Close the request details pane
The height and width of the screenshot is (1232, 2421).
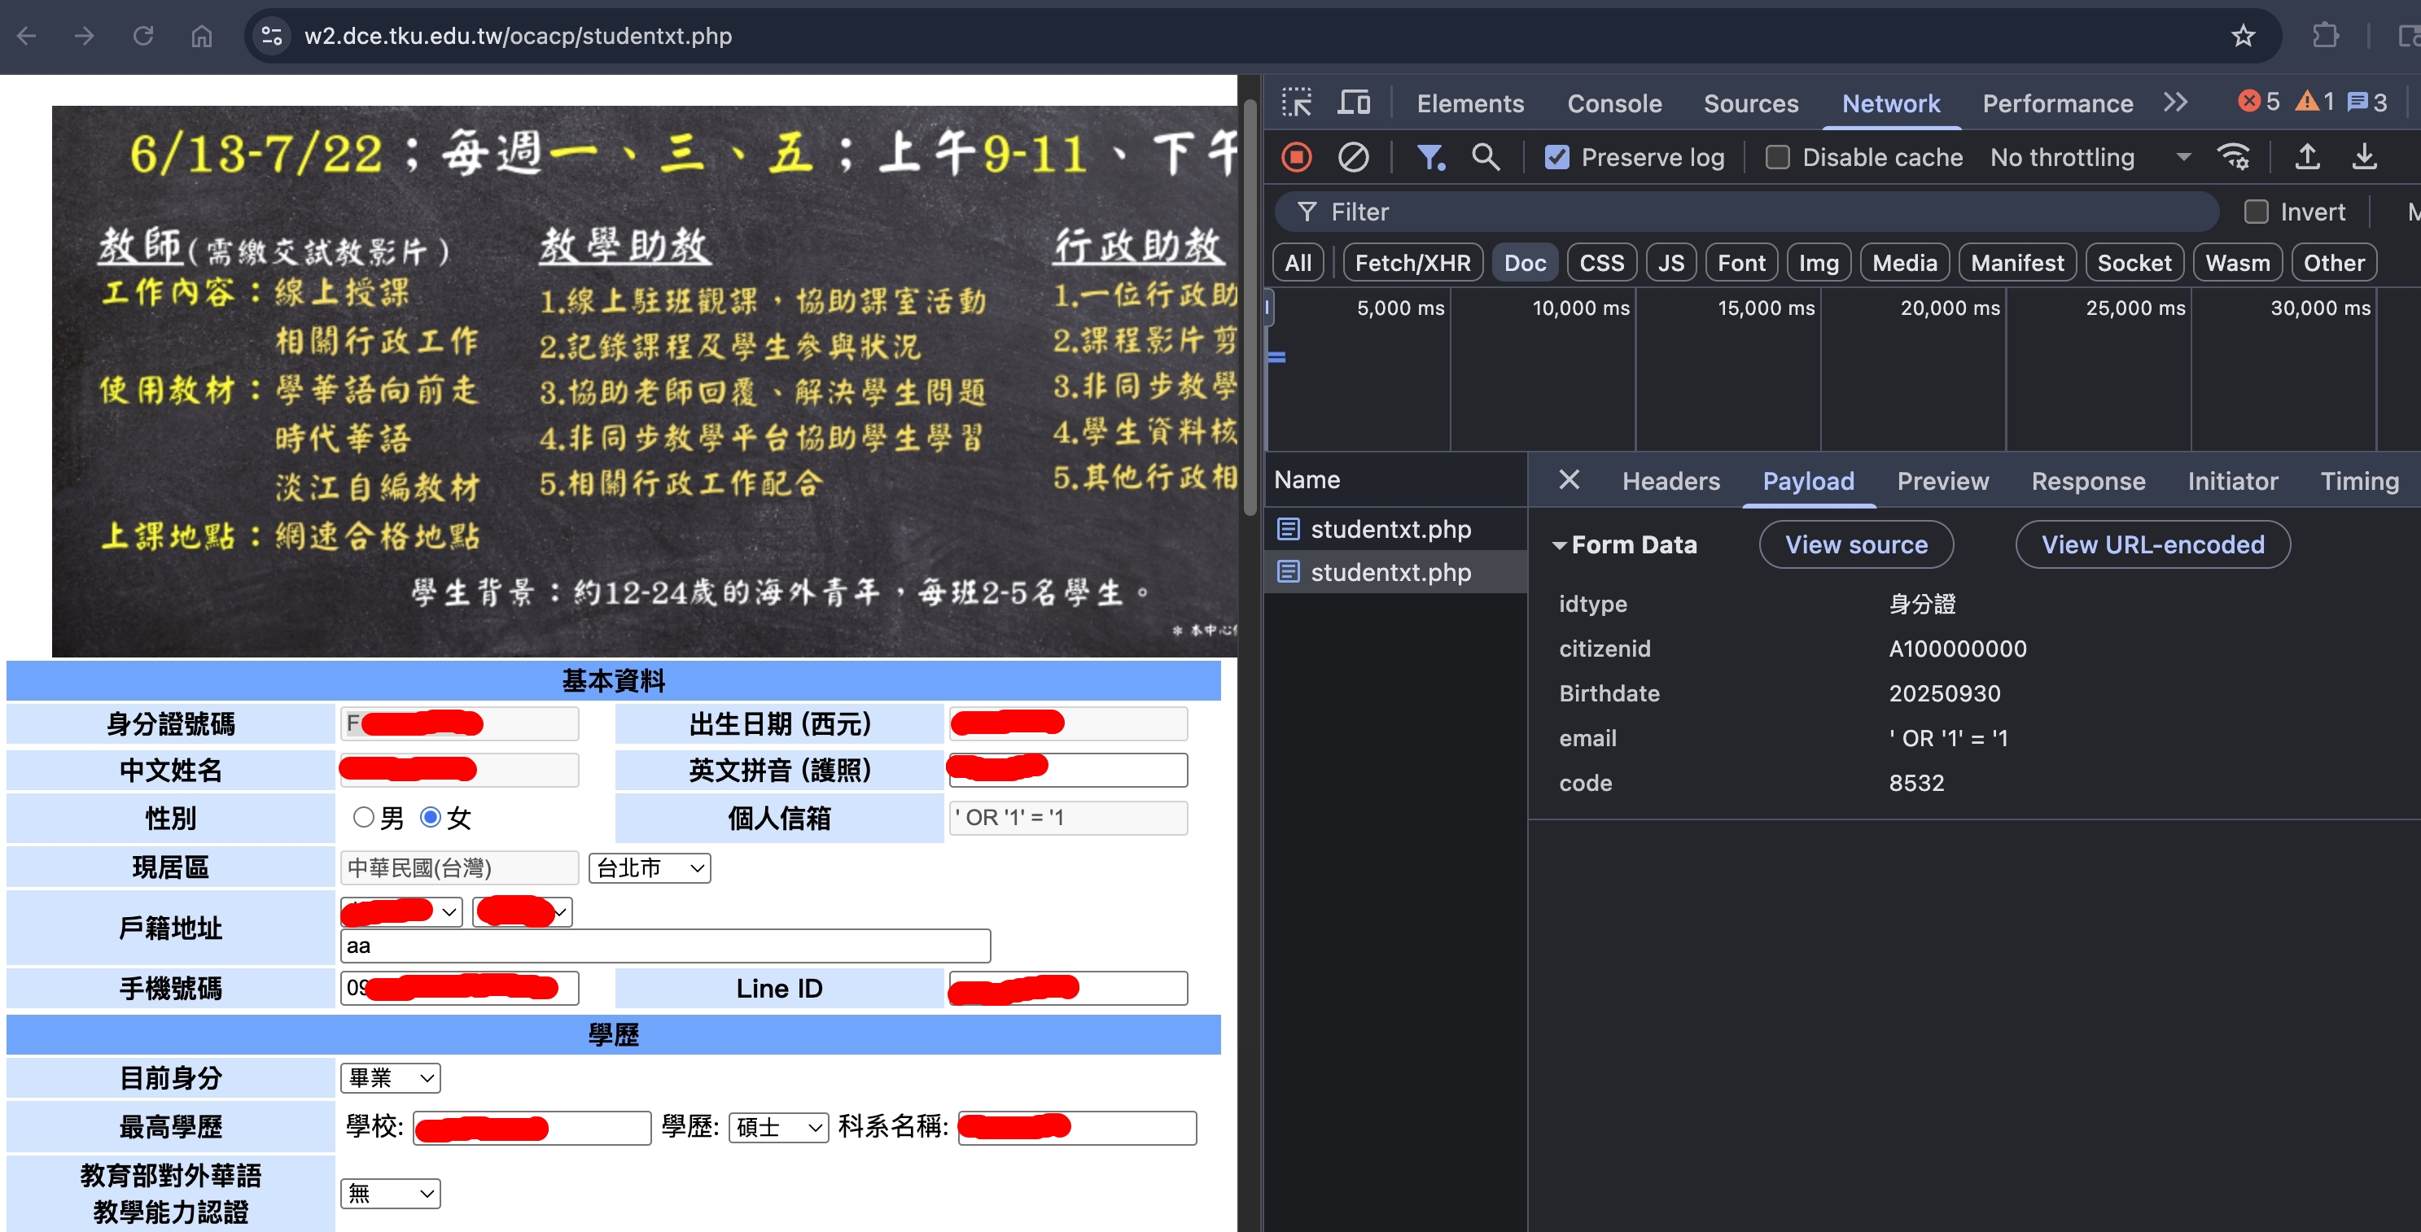click(x=1569, y=480)
